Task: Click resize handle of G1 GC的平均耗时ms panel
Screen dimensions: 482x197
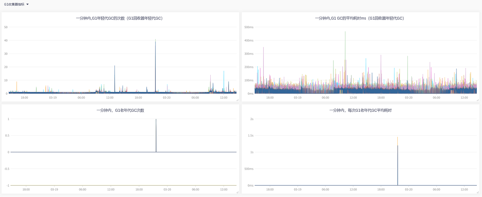Action: tap(477, 100)
